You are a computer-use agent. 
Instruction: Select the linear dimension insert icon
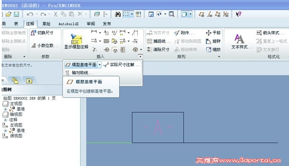(94, 32)
